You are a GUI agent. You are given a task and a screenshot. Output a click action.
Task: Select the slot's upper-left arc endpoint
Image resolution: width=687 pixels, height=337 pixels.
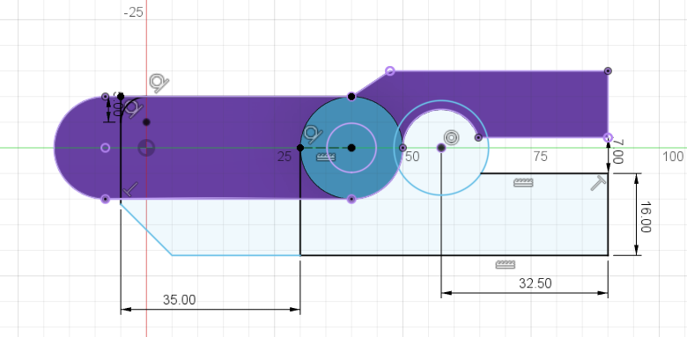coord(105,96)
